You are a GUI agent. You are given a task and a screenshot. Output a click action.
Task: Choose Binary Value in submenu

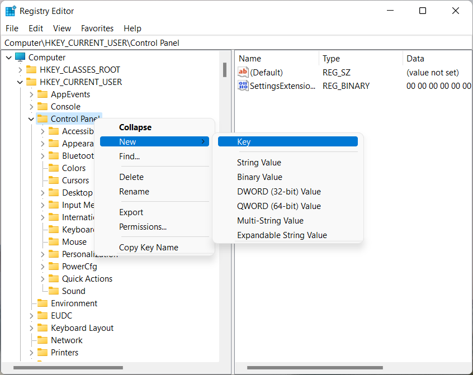click(x=288, y=177)
